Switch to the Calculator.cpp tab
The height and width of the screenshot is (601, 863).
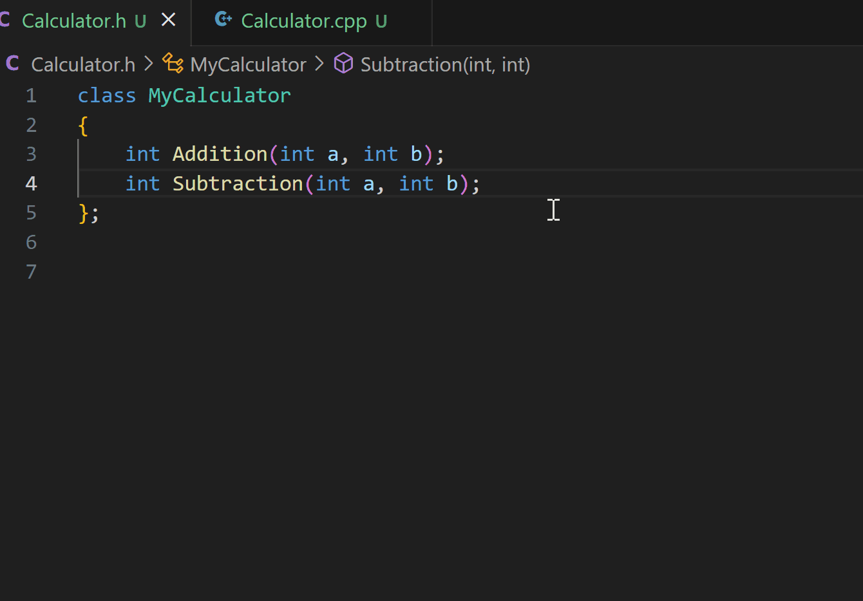click(303, 21)
